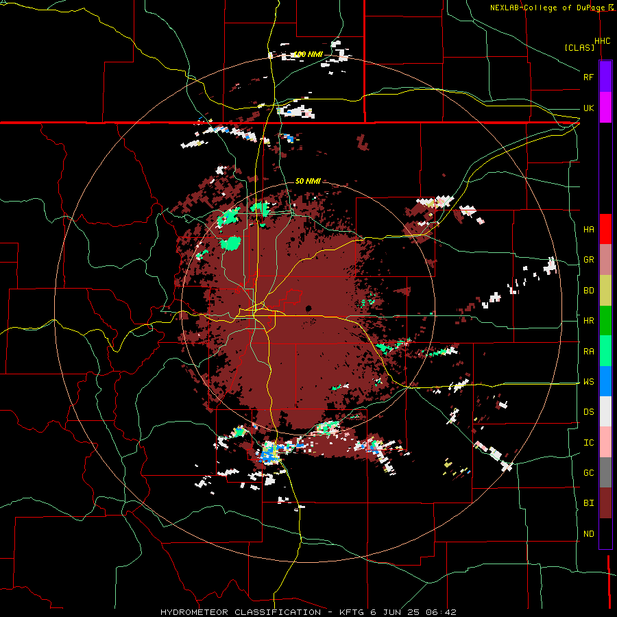This screenshot has height=617, width=617.
Task: Select the gray GC legend color swatch
Action: (x=605, y=472)
